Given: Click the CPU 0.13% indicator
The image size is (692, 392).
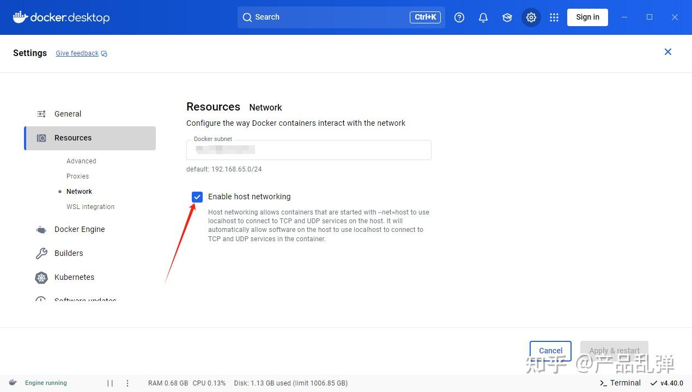Looking at the screenshot, I should click(x=209, y=383).
